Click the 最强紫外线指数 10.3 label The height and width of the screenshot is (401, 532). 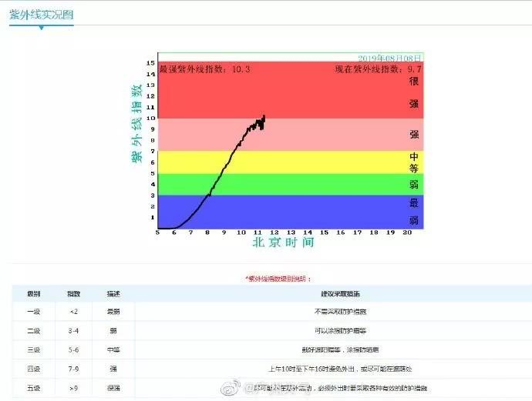click(204, 69)
